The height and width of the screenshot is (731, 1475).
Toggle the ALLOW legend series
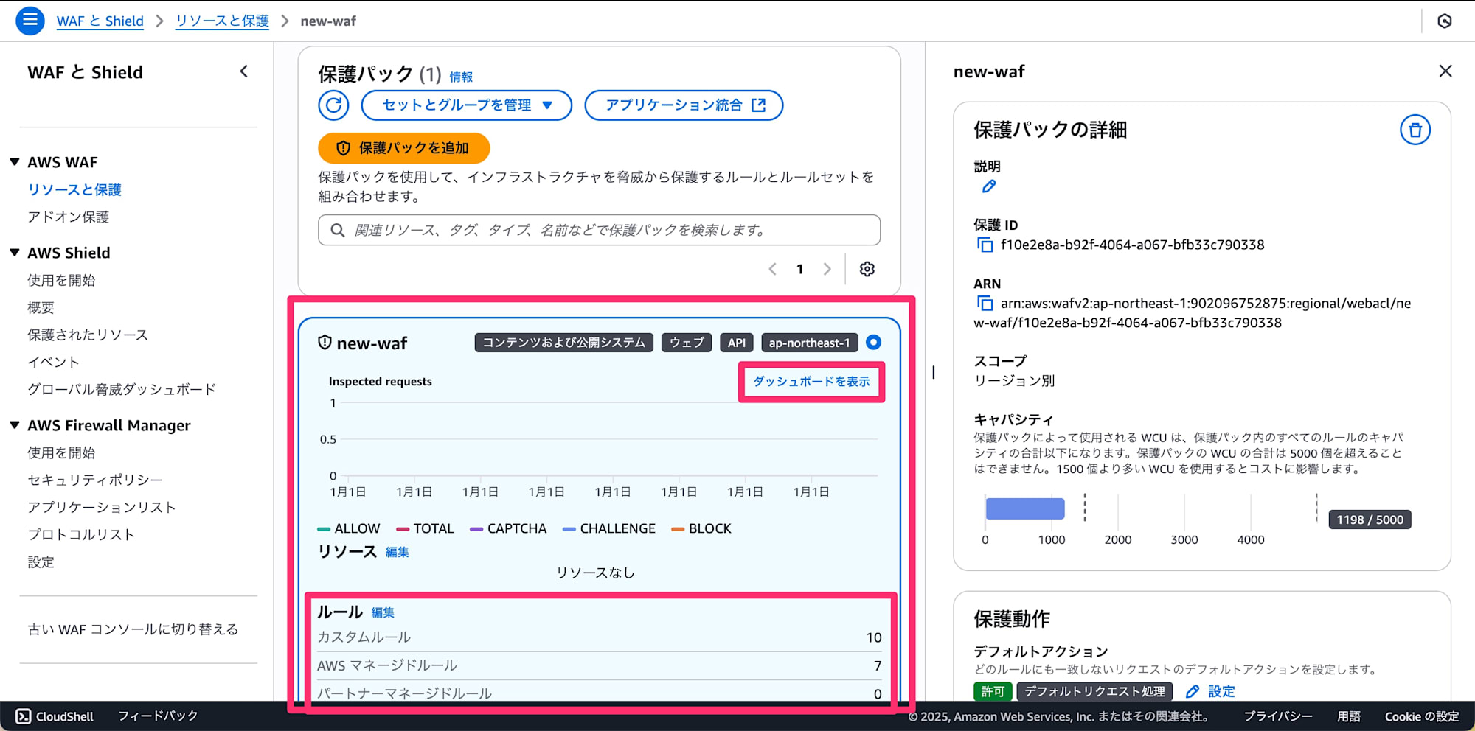[x=349, y=528]
